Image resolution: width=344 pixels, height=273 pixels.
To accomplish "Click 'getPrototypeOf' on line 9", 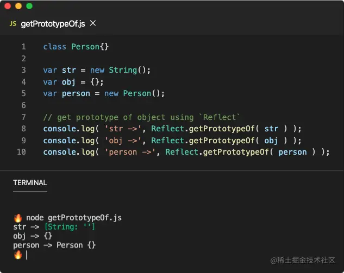I will [222, 141].
